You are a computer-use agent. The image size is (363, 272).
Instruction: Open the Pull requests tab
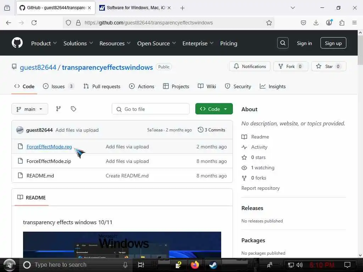102,86
